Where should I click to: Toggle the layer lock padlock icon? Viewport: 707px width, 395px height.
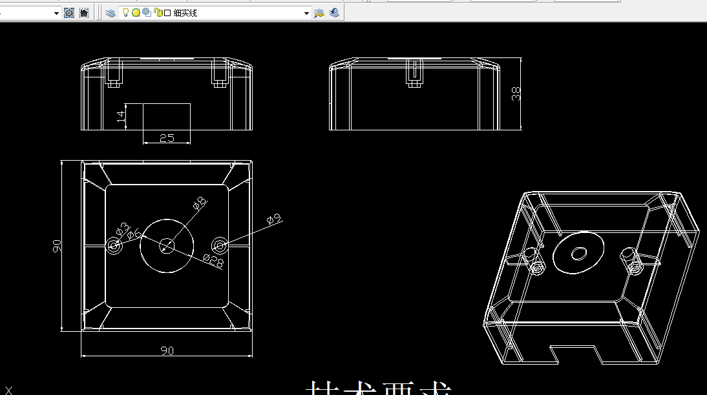(x=157, y=13)
